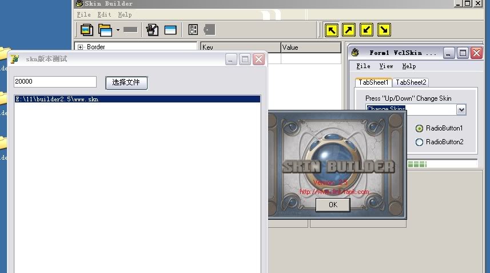The height and width of the screenshot is (273, 490).
Task: Open the Edit menu in Skin Builder
Action: (x=104, y=15)
